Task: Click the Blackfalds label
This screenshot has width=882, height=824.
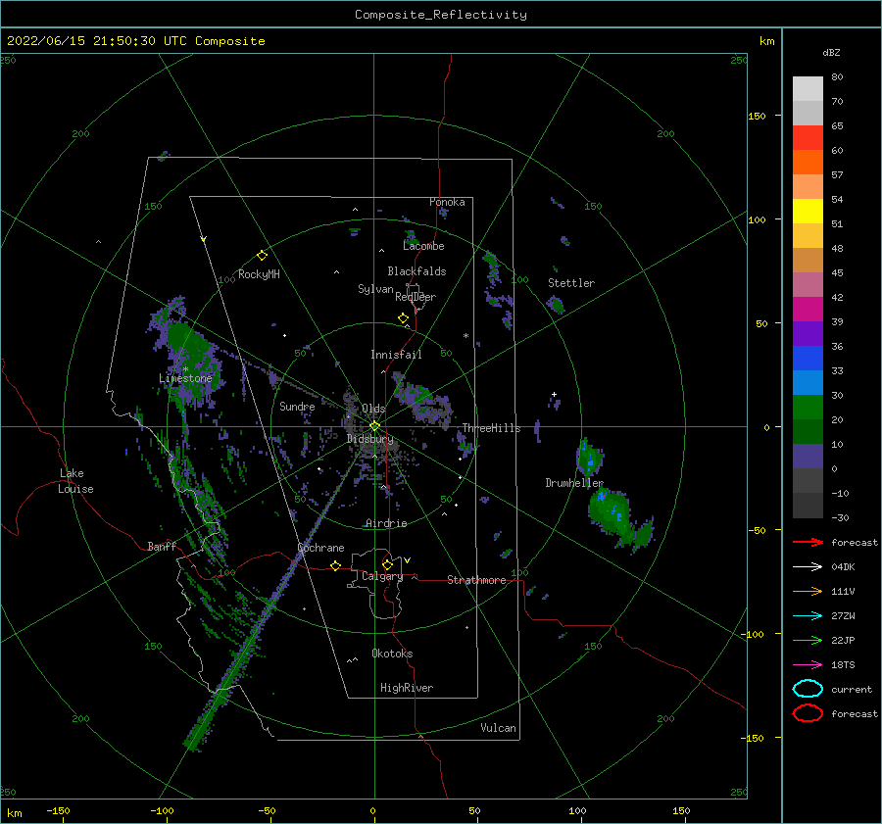Action: pyautogui.click(x=416, y=271)
